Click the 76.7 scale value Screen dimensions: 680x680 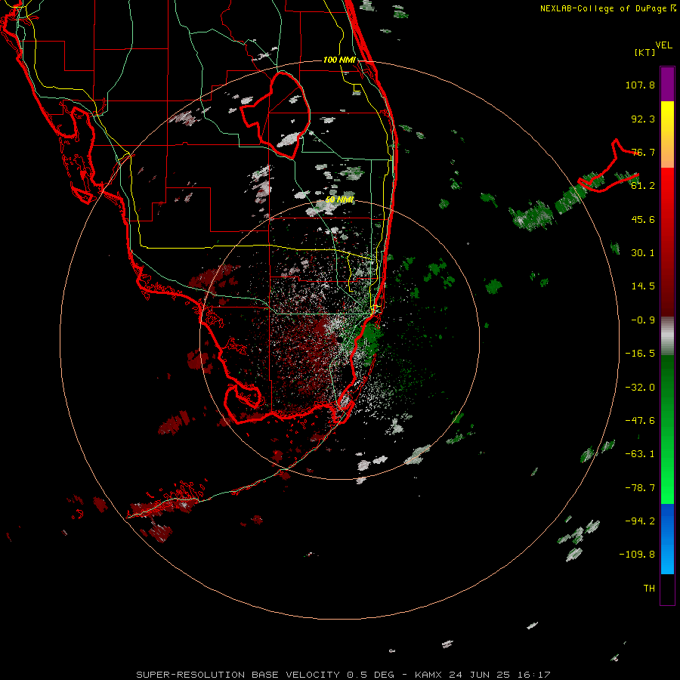point(643,152)
